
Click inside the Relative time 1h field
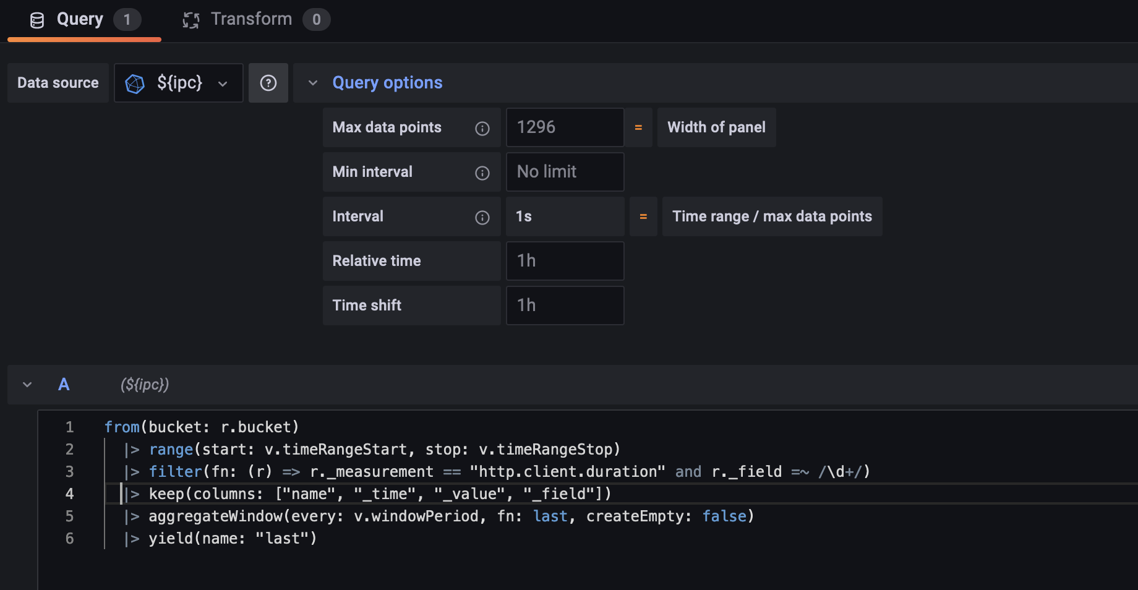[564, 260]
